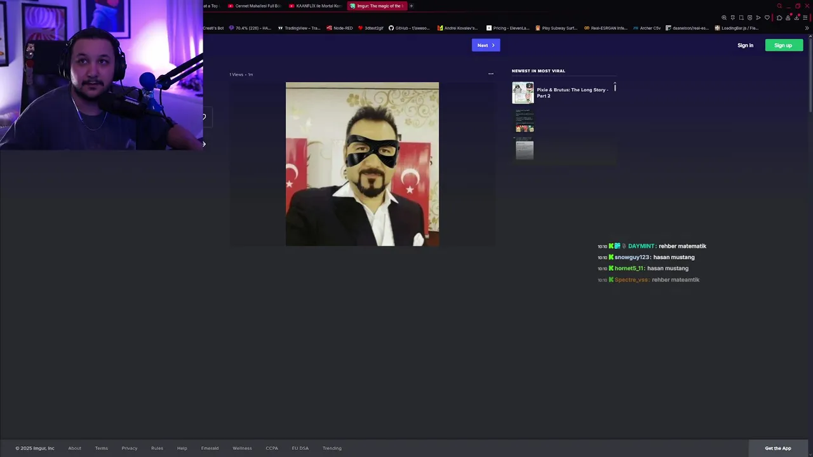The height and width of the screenshot is (457, 813).
Task: Open the About footer link
Action: tap(74, 448)
